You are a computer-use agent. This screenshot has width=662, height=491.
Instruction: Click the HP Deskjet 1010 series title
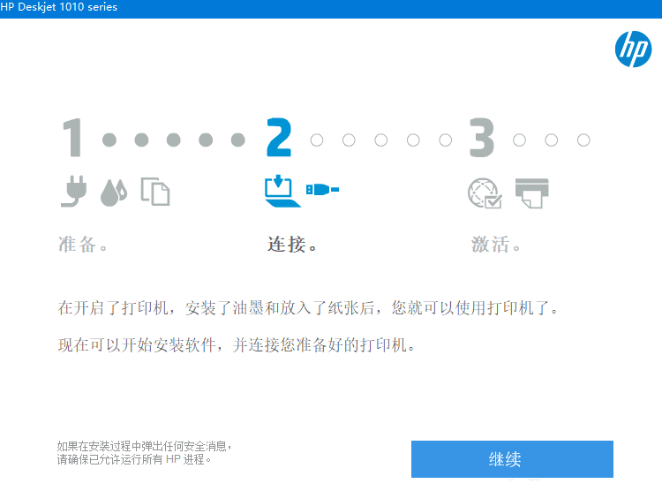[59, 7]
